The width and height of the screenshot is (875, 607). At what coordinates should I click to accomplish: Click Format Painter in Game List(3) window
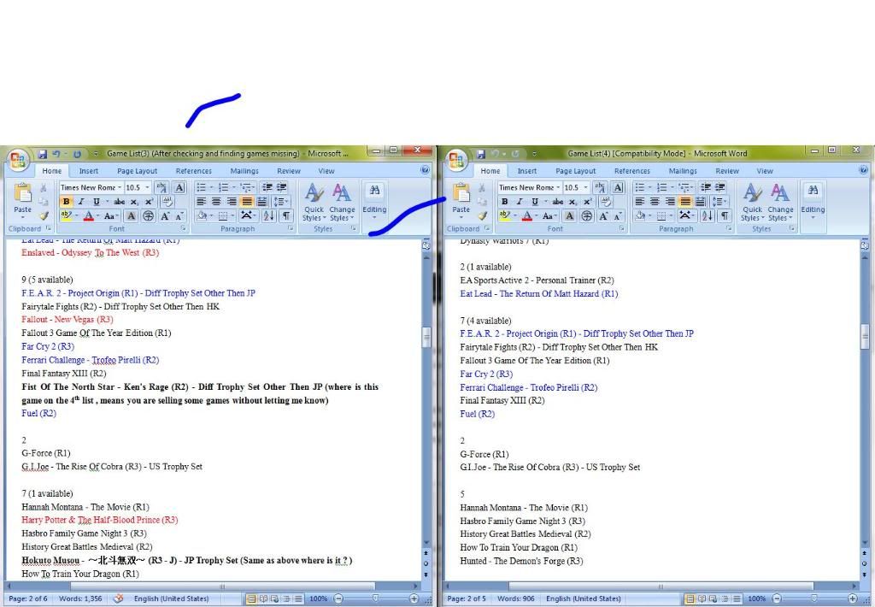pyautogui.click(x=44, y=216)
